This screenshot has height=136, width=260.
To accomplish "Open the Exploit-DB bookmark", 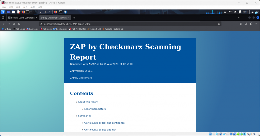I will 94,29.
